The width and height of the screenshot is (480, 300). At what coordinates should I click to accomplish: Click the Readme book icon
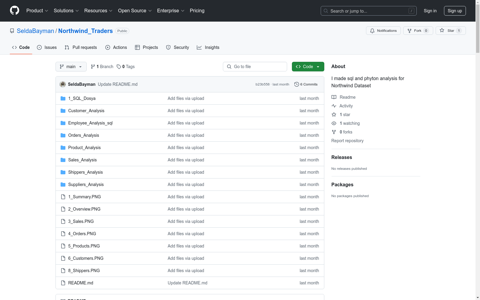334,97
